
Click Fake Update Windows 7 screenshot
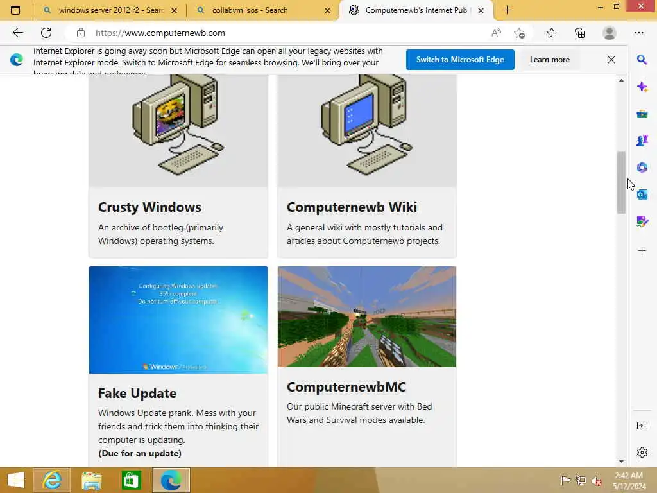pos(178,320)
